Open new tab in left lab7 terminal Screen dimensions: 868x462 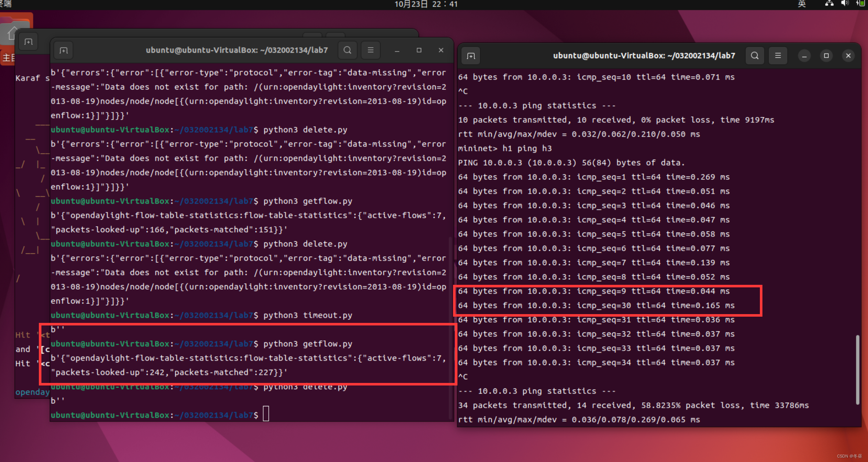pos(64,51)
